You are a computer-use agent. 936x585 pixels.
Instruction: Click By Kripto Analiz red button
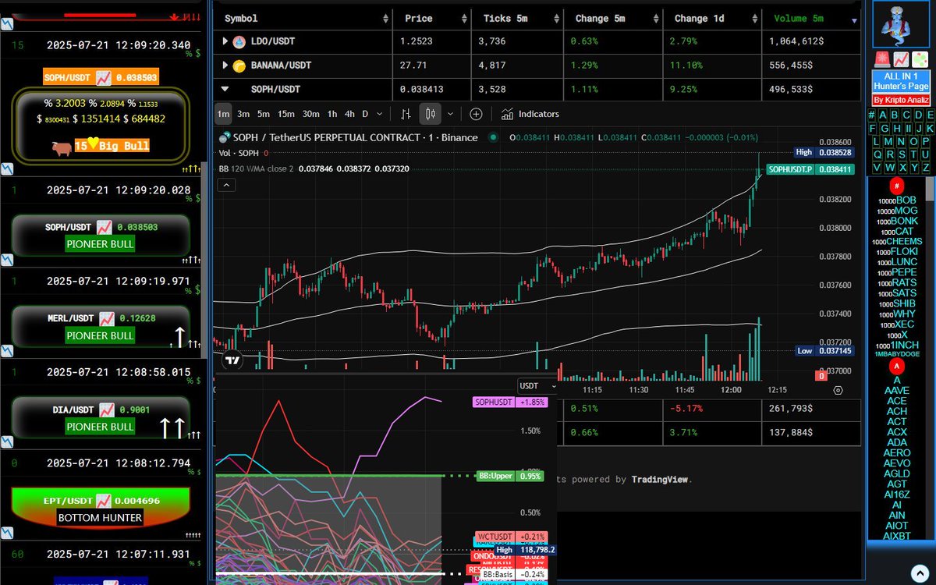901,101
